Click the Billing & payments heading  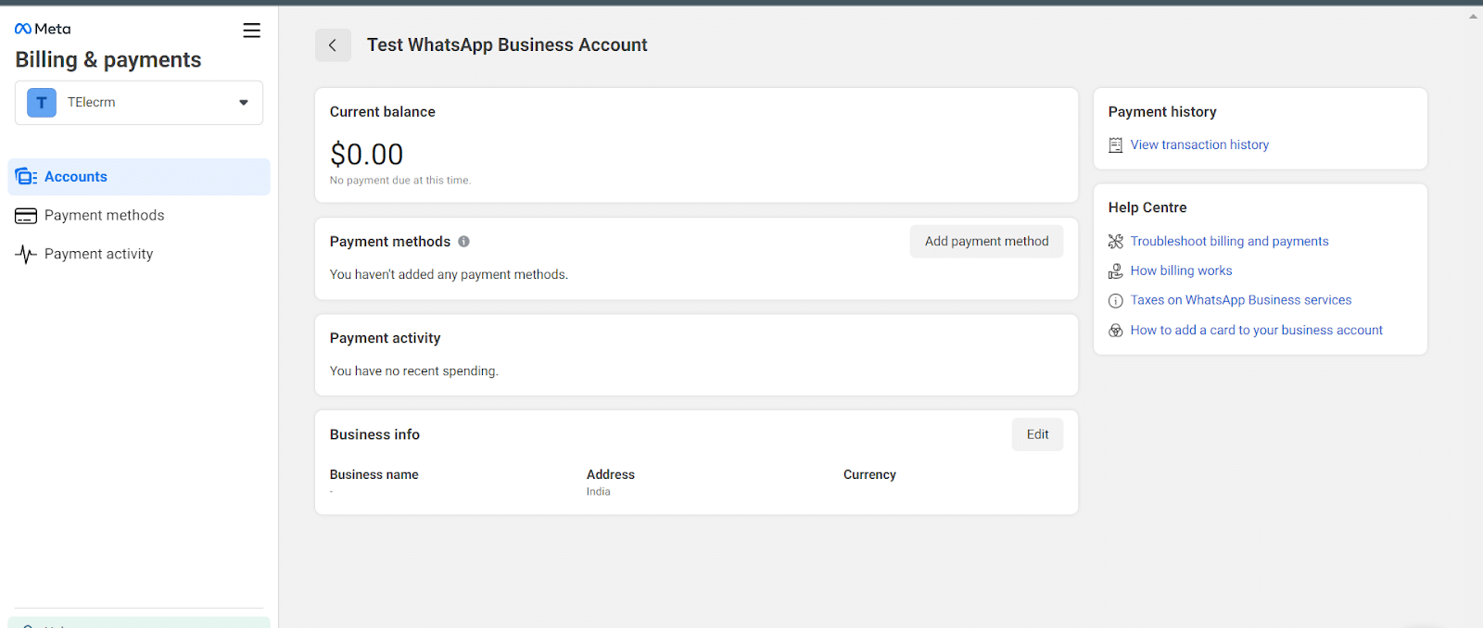coord(108,60)
